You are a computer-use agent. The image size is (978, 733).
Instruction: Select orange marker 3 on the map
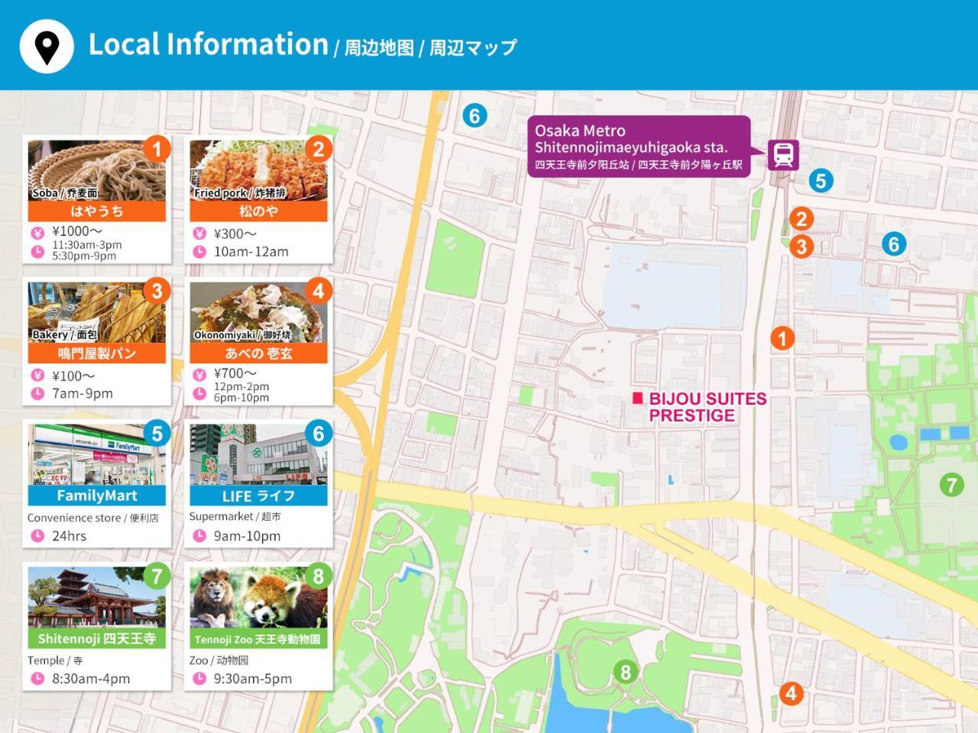coord(801,247)
